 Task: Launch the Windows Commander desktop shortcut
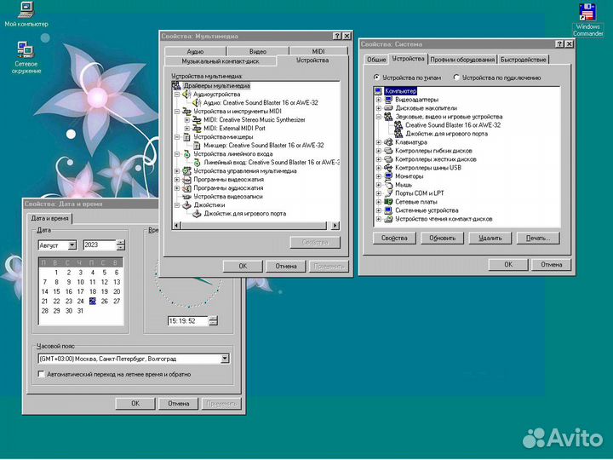coord(587,13)
